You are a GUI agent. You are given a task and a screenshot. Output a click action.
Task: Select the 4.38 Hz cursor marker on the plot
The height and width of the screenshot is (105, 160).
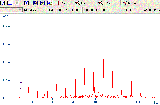(19, 95)
